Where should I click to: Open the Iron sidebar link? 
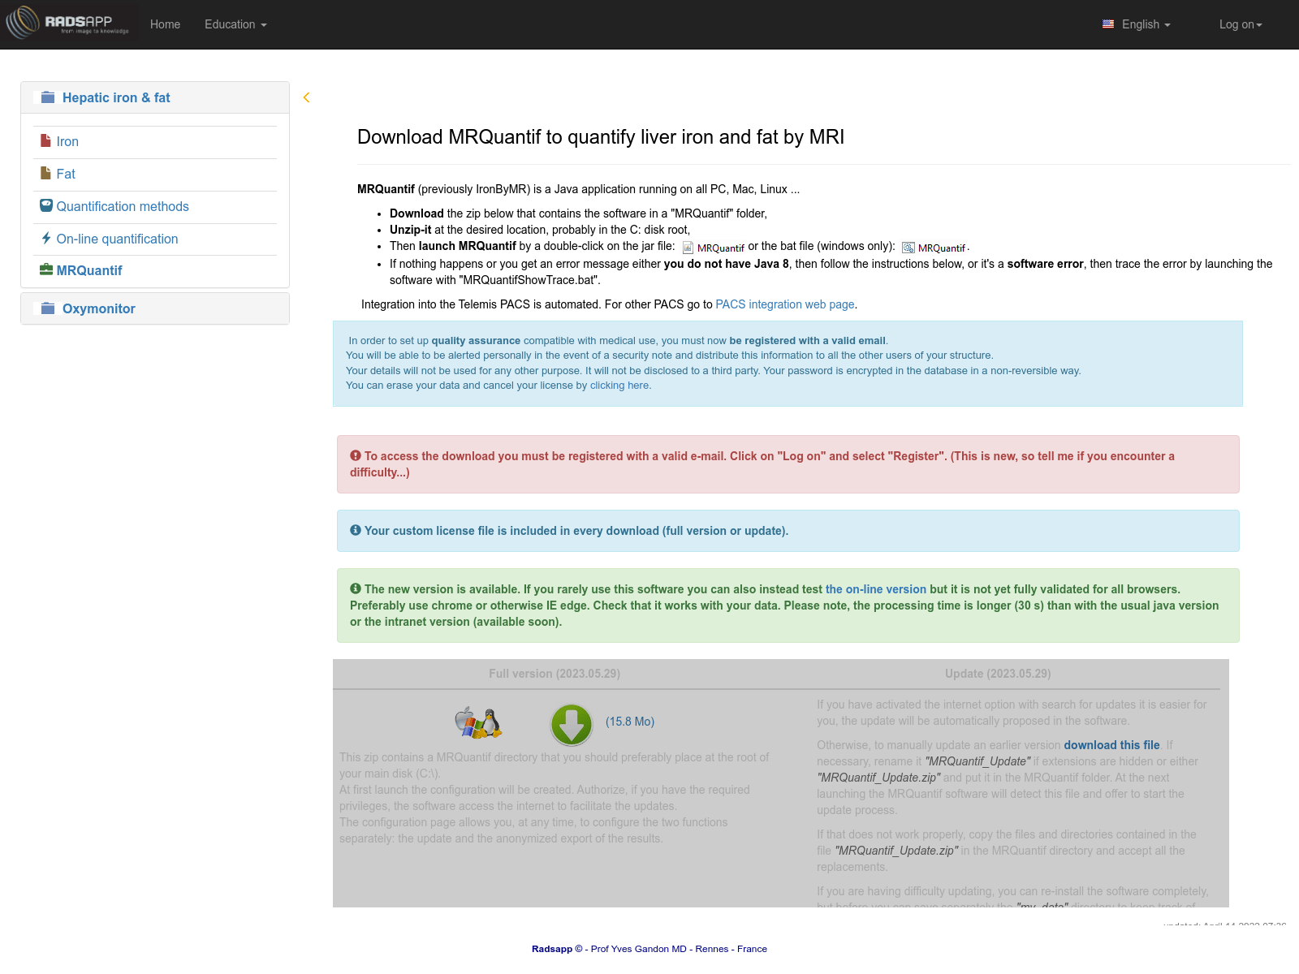67,141
